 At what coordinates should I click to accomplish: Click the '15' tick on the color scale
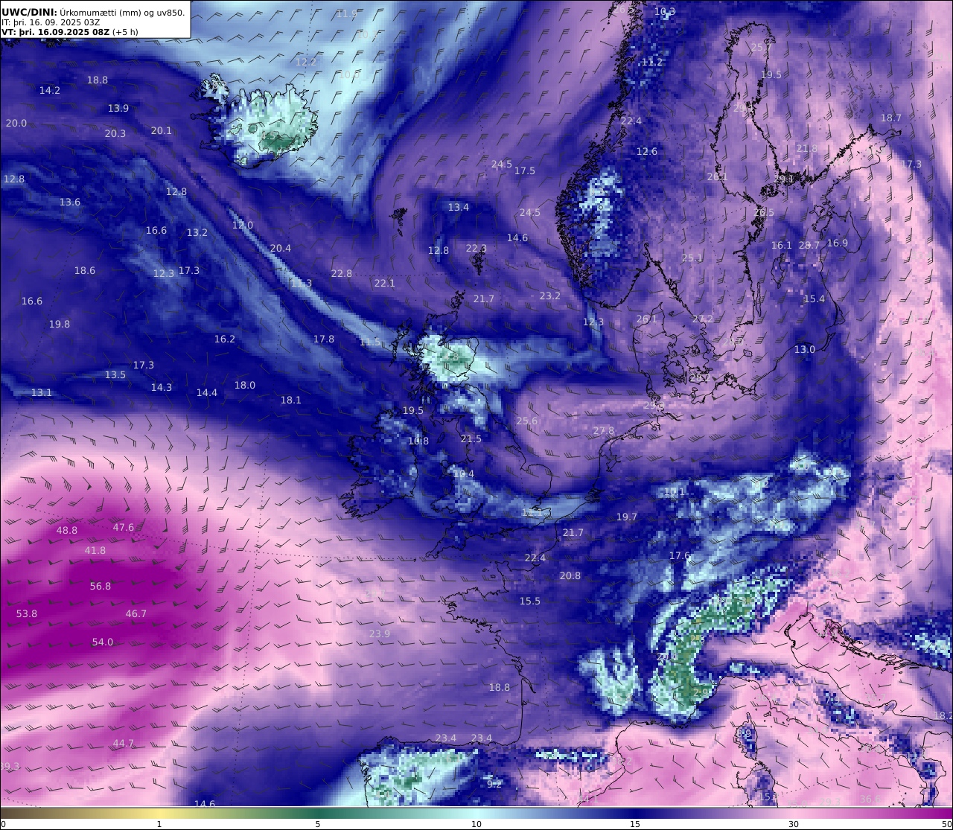point(634,824)
